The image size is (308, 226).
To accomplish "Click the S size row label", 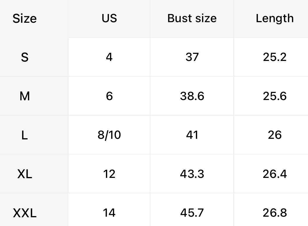I will (x=25, y=57).
